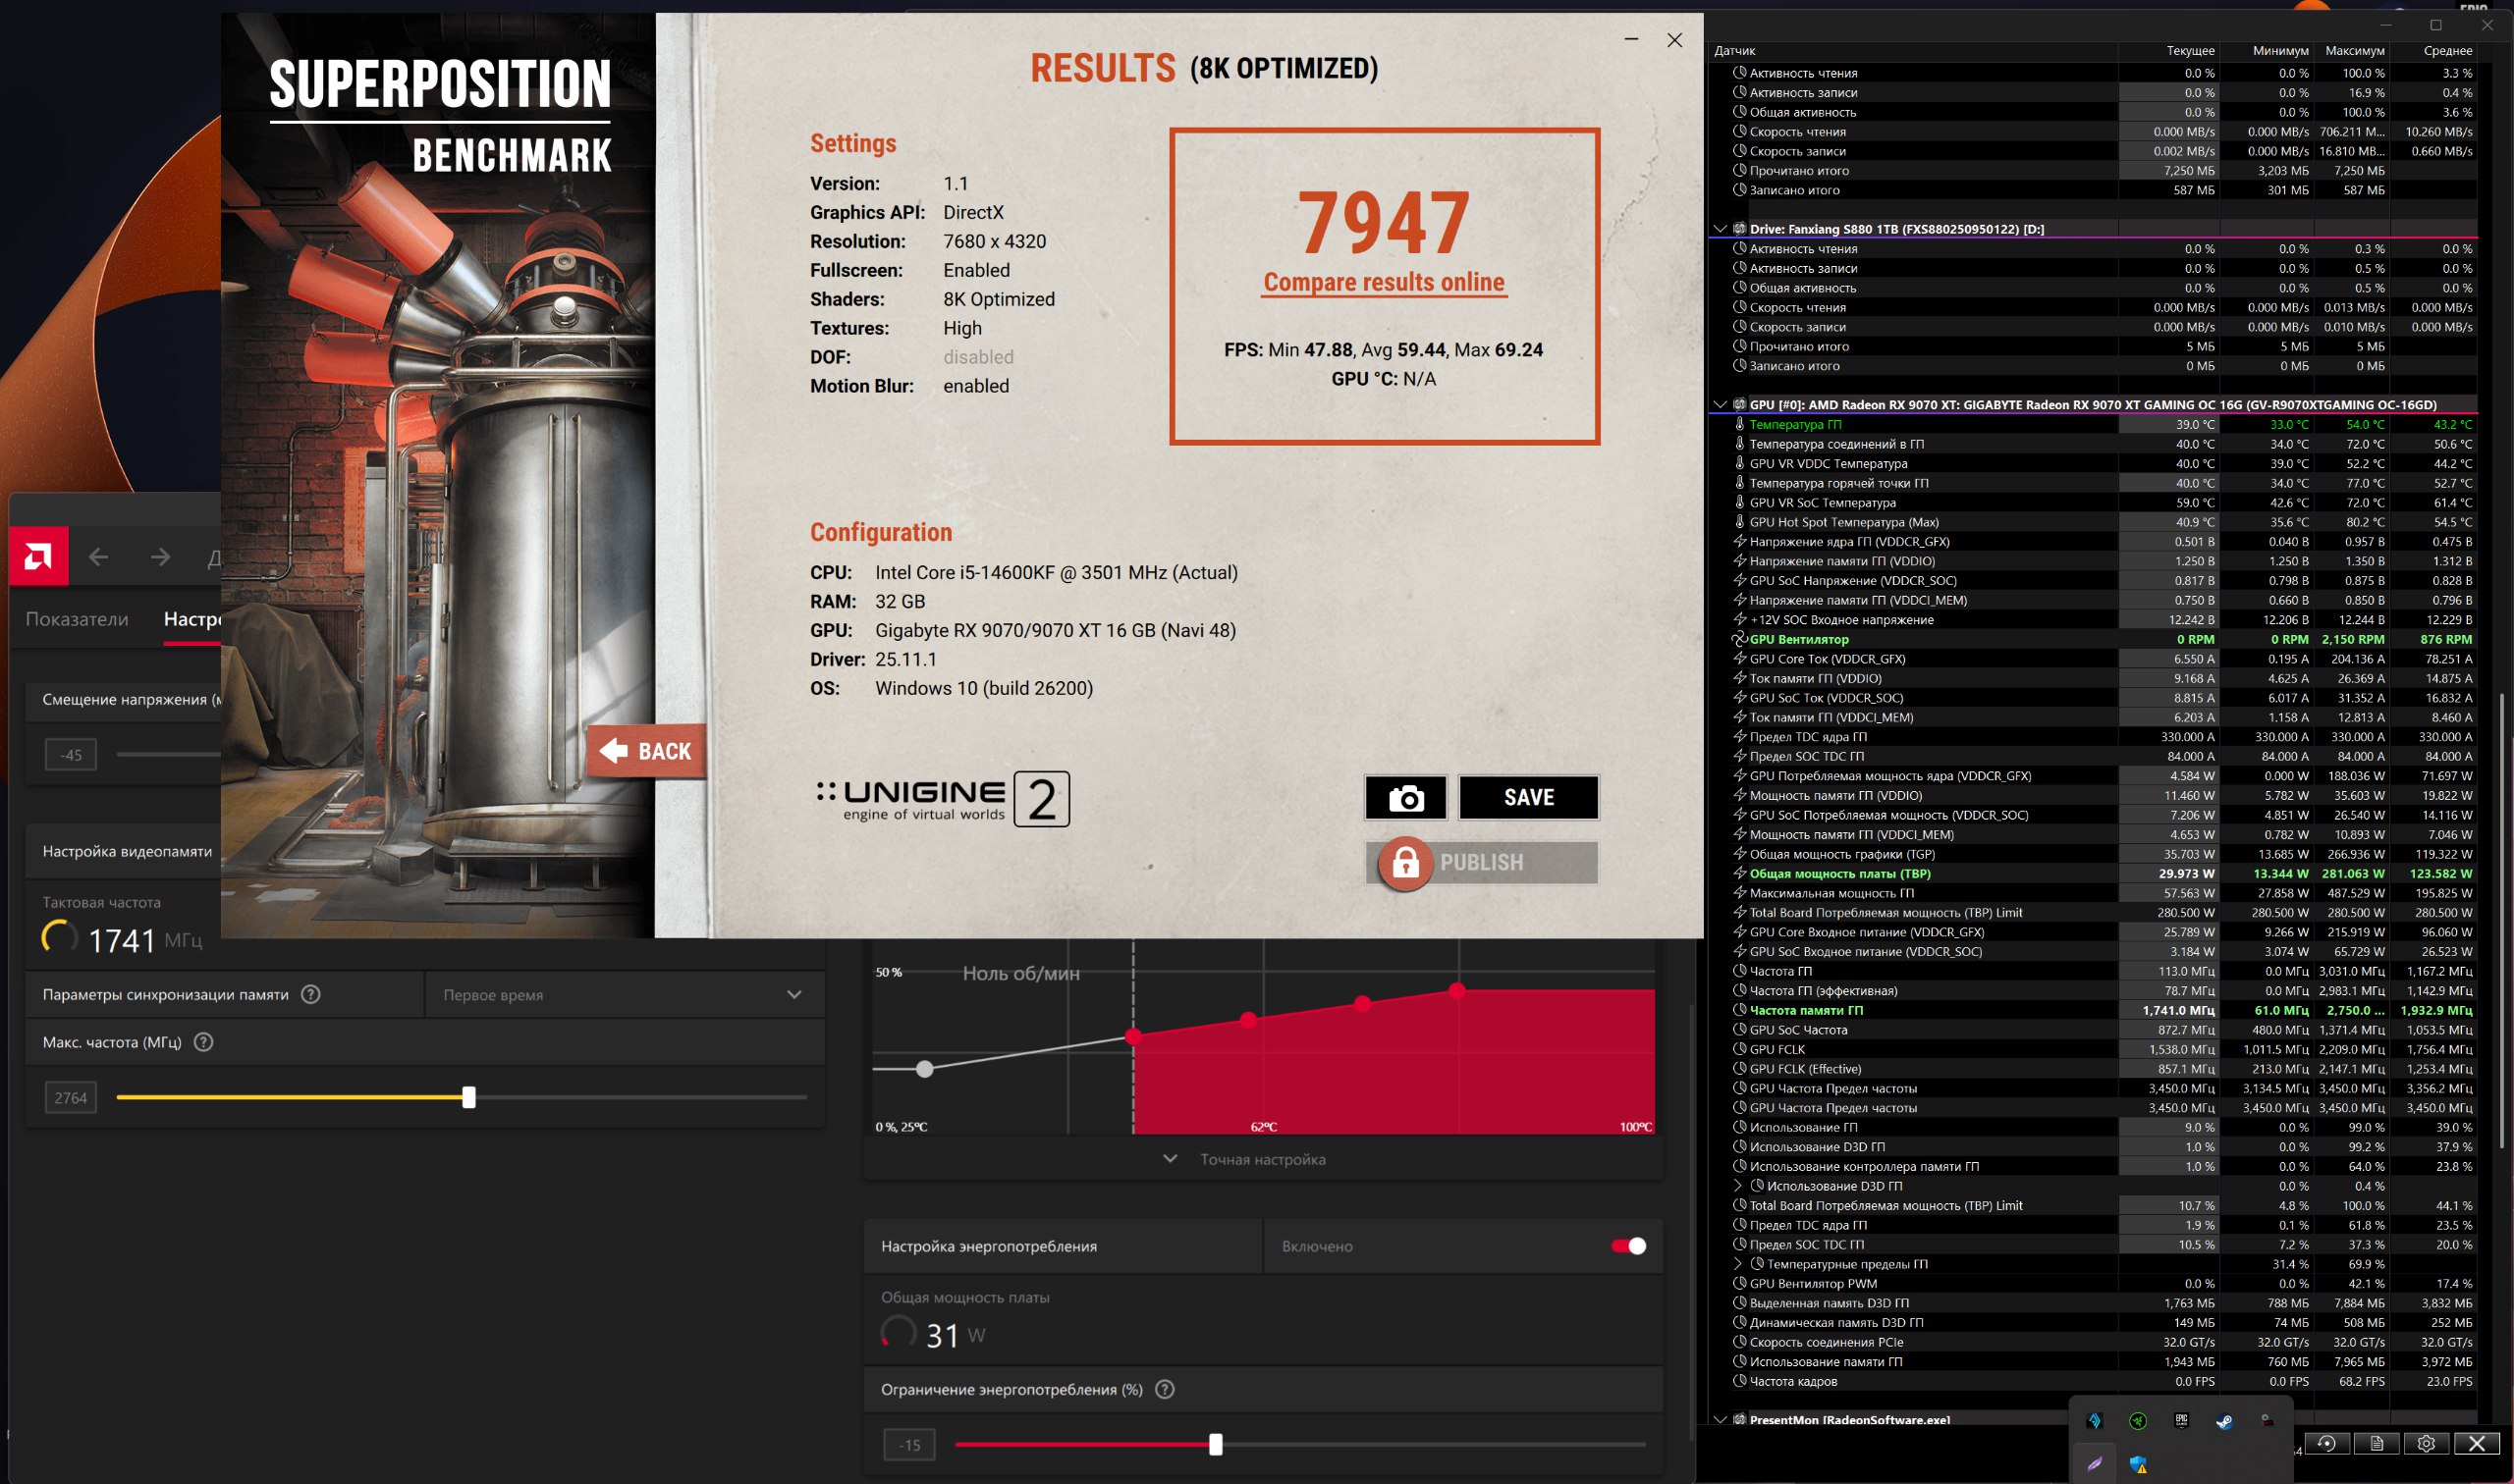Collapse the GPU Radeon RX 9070 XT sensor group

point(1720,405)
